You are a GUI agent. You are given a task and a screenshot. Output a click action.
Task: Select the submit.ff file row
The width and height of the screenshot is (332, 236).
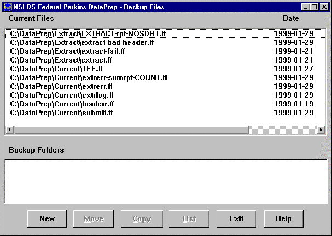[x=165, y=113]
